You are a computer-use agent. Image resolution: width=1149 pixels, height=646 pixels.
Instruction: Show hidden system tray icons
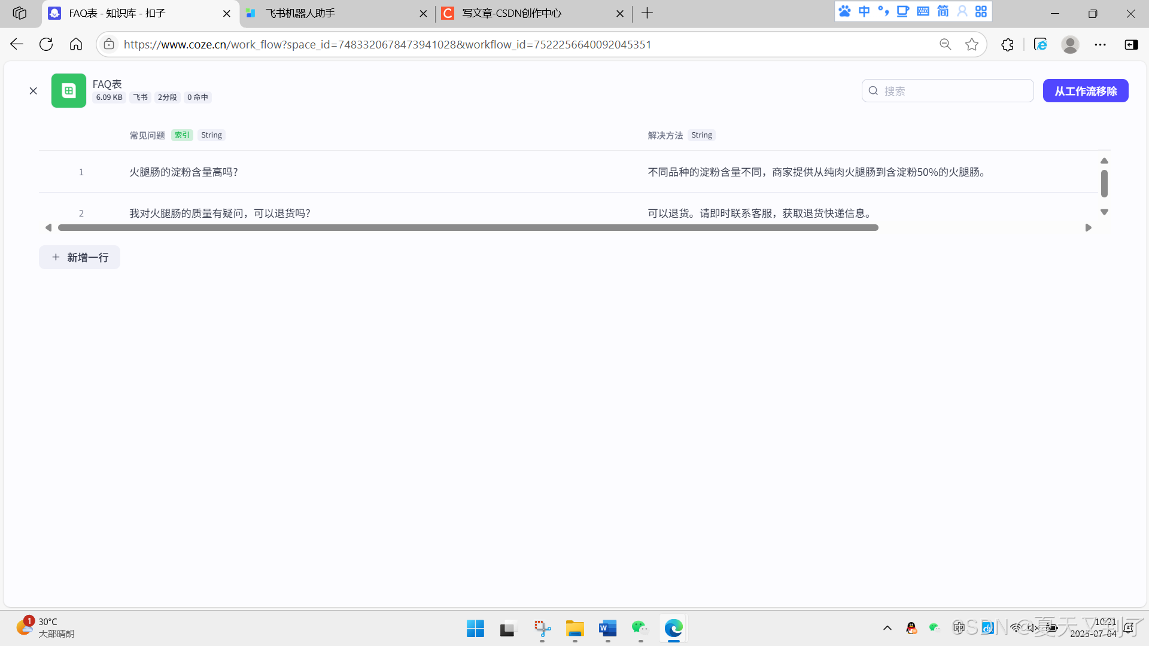tap(887, 628)
